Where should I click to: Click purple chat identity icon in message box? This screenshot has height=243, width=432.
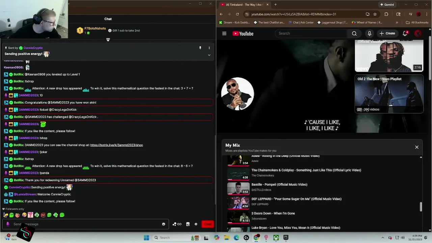(x=8, y=224)
